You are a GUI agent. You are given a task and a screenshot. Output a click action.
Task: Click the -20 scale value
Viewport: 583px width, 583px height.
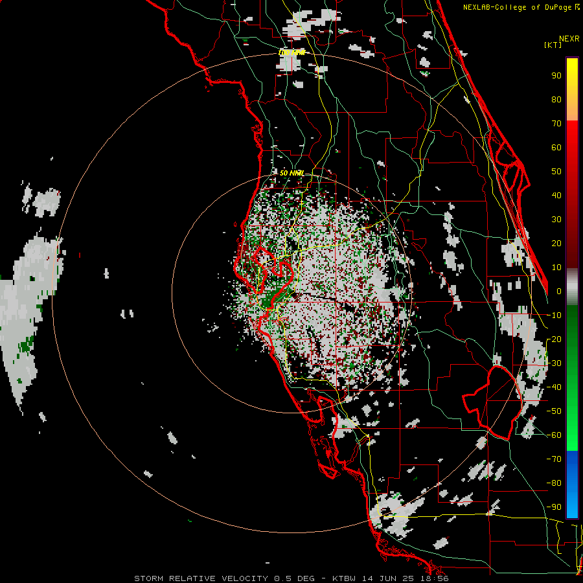554,339
